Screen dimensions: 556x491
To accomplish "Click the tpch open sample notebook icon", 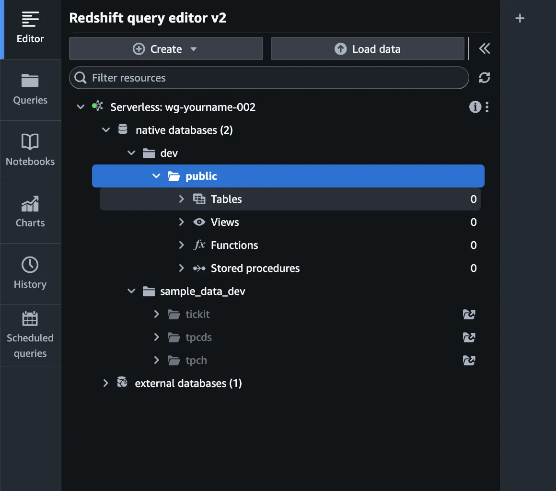I will click(x=469, y=361).
